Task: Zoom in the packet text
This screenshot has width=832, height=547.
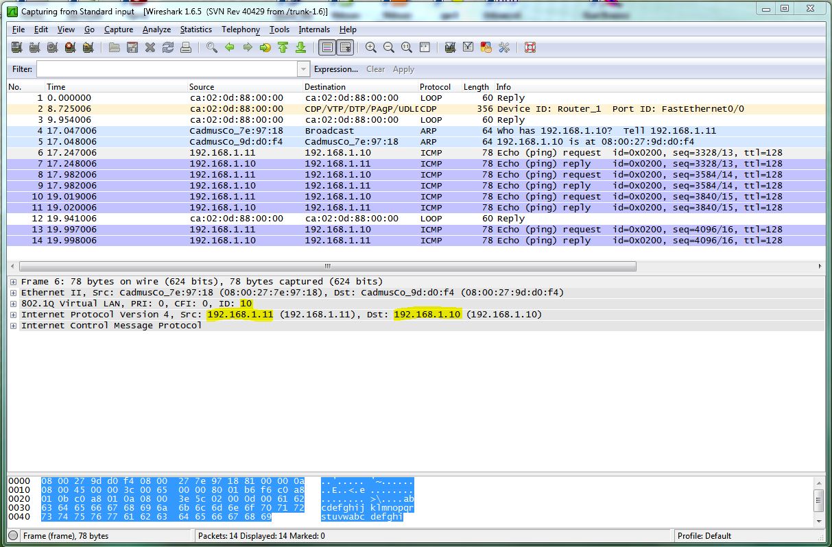Action: click(x=371, y=47)
